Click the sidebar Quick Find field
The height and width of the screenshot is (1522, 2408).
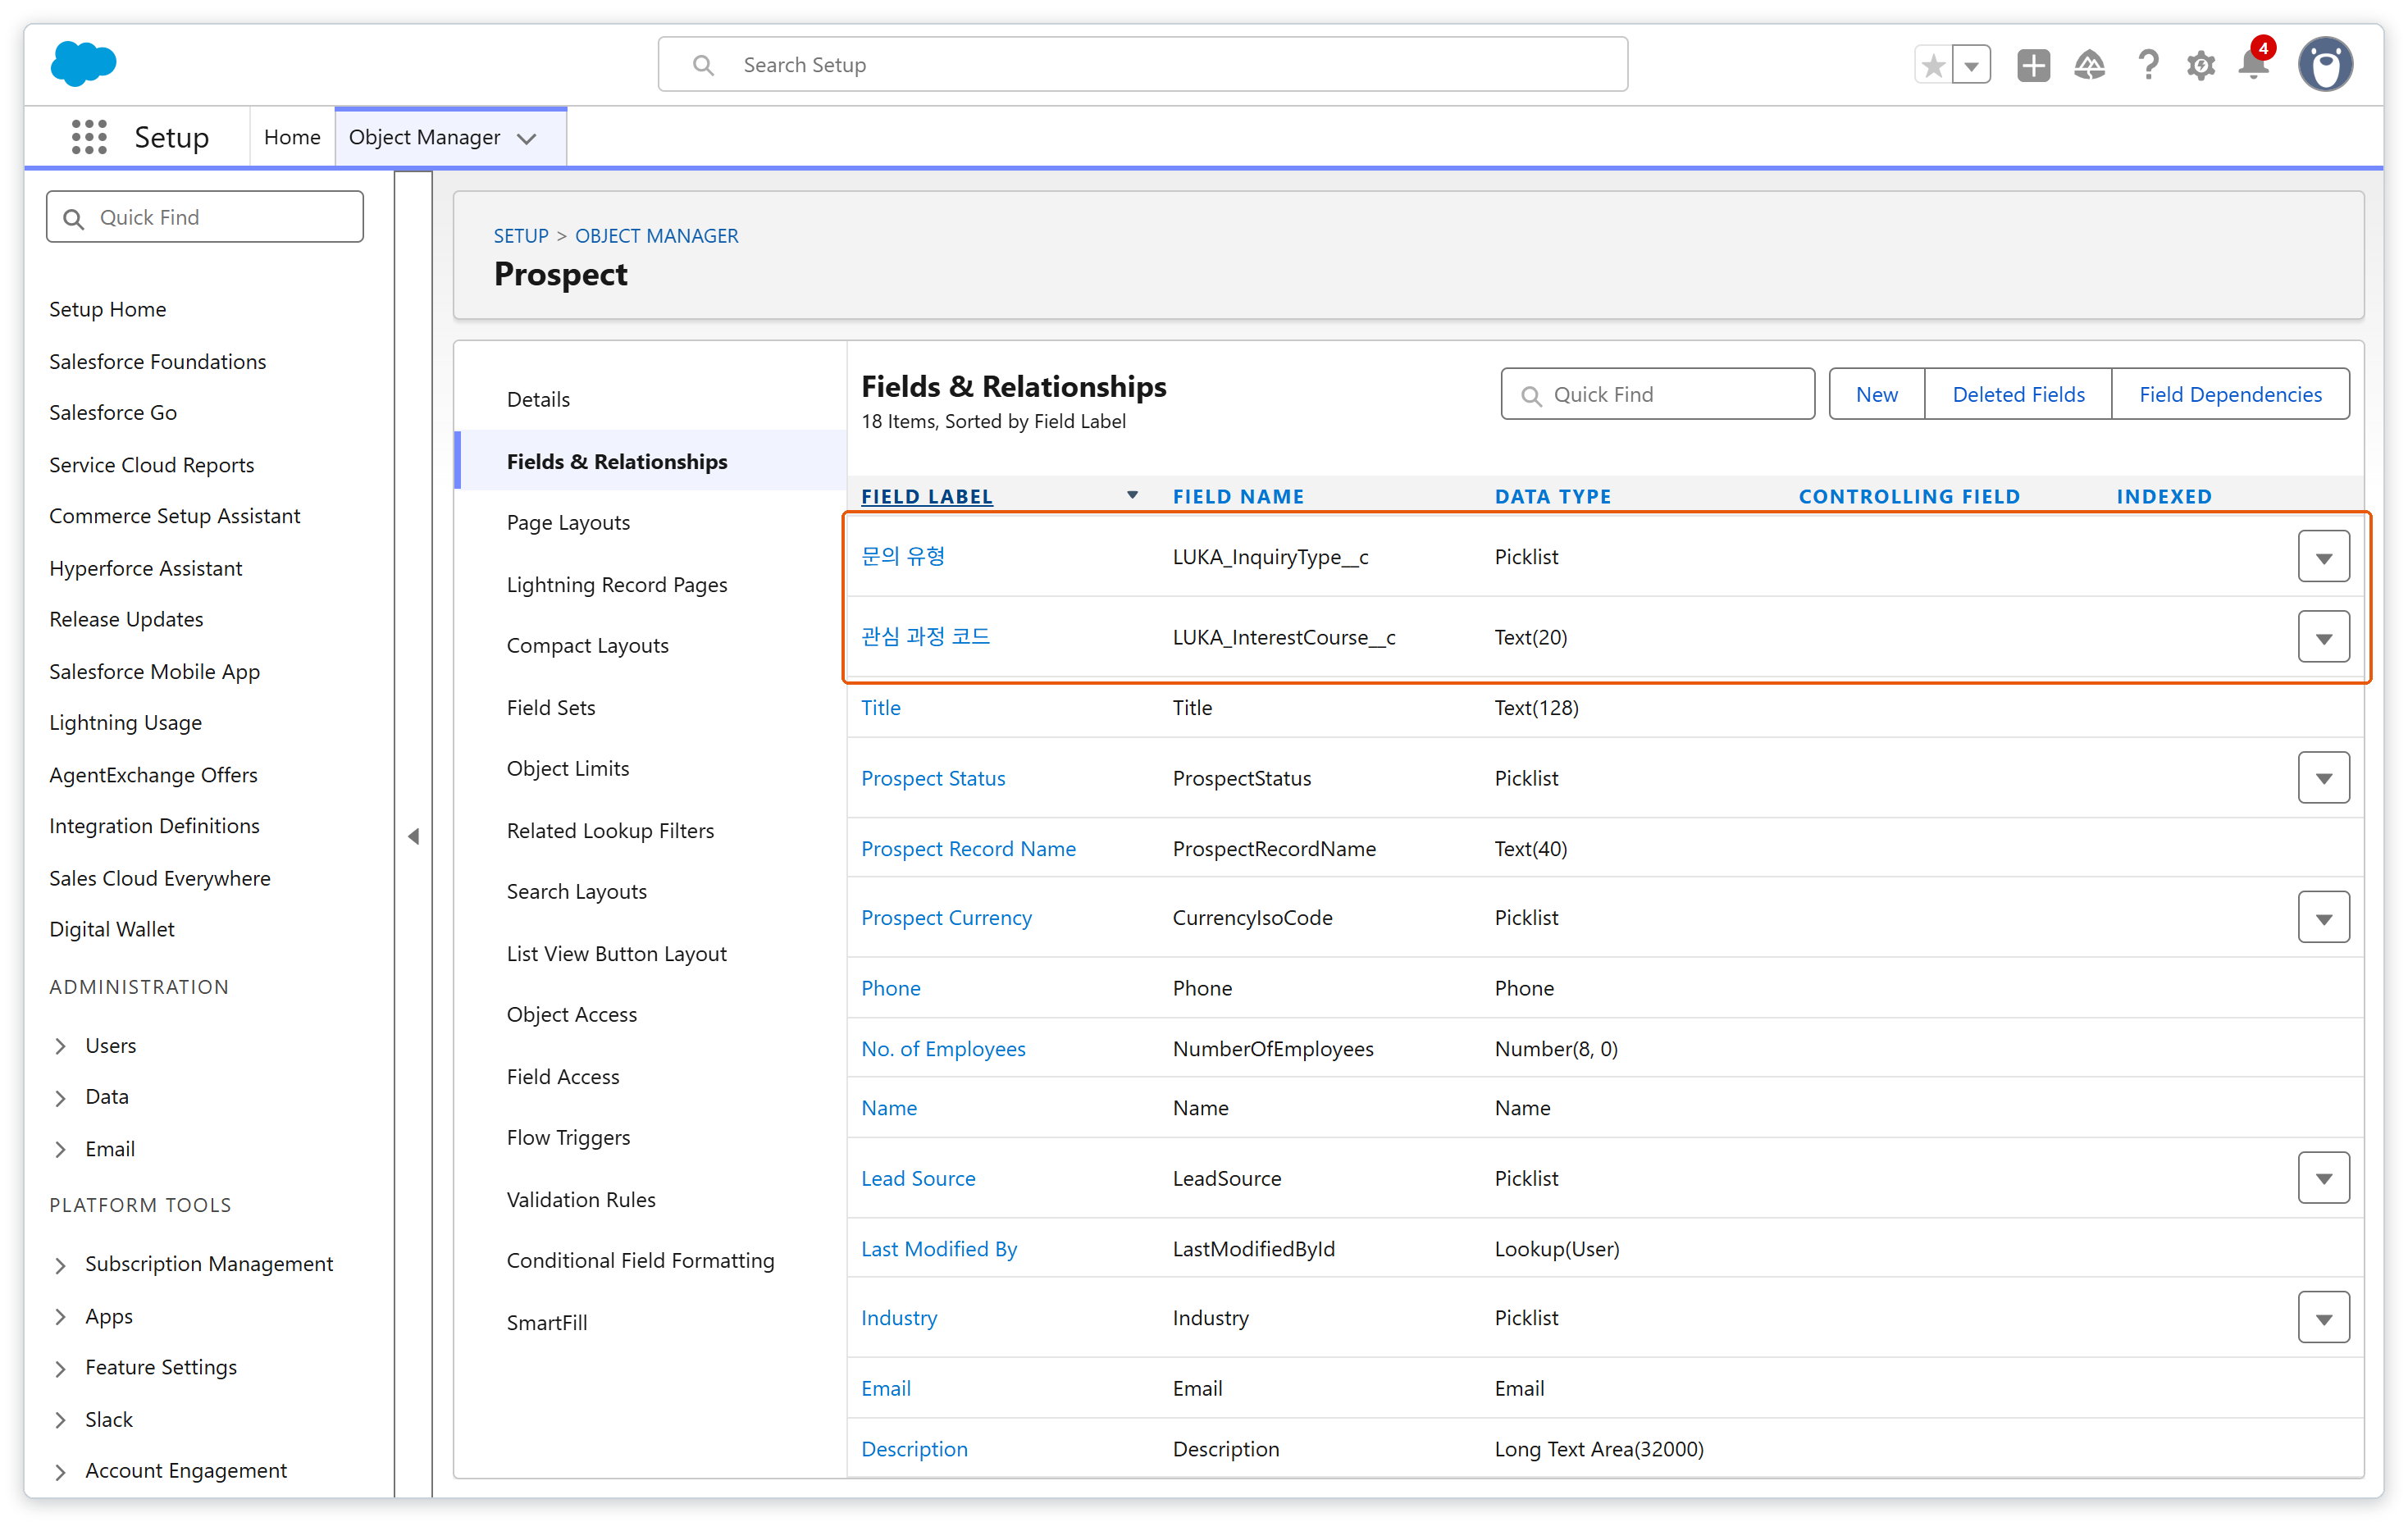point(205,217)
